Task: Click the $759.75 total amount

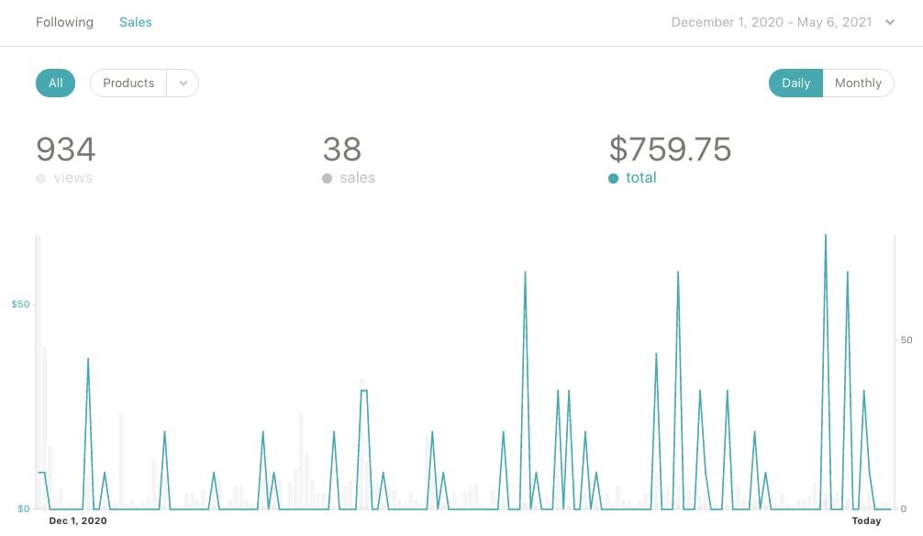Action: tap(670, 150)
